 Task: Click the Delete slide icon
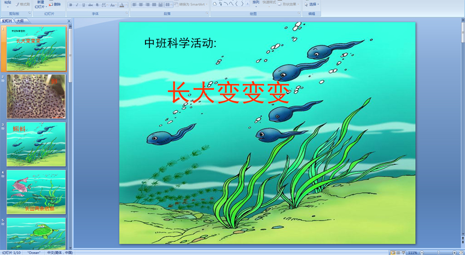point(55,4)
